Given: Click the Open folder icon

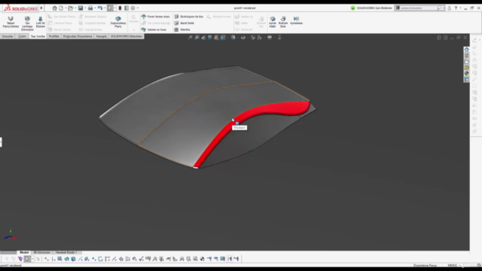Looking at the screenshot, I should coord(70,8).
